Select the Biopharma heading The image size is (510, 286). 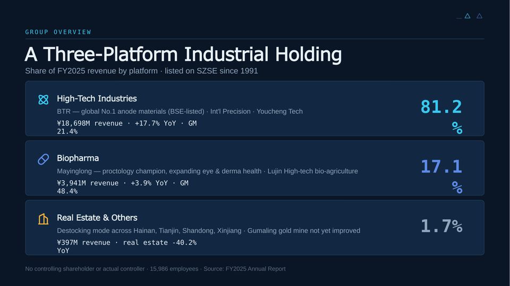(x=78, y=158)
